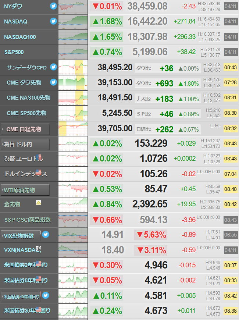Open the S&P500 mini chart

tap(73, 52)
